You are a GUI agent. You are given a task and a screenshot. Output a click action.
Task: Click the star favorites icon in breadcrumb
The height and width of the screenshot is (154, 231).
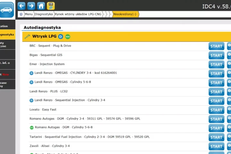[x=21, y=14]
